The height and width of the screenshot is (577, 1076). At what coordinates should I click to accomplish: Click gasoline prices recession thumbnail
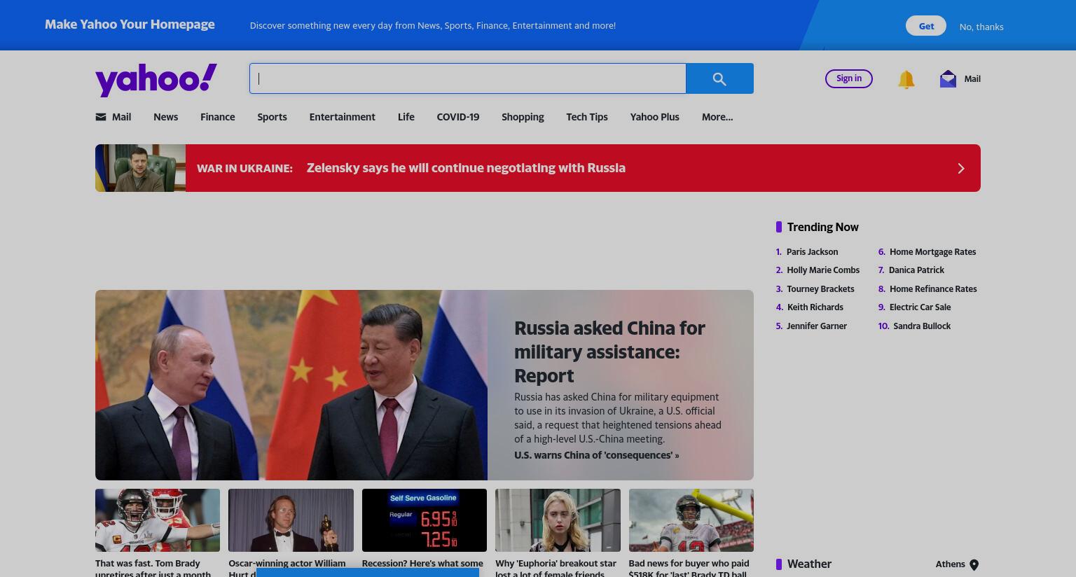425,520
